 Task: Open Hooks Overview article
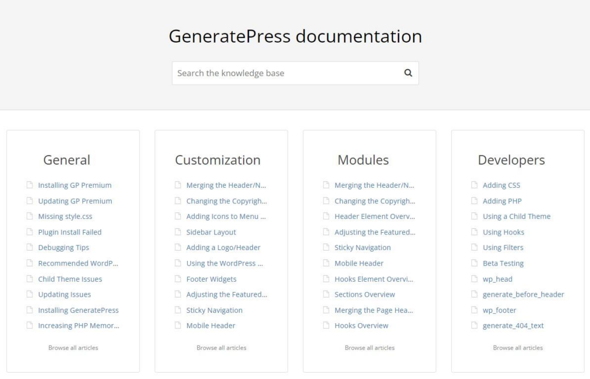361,325
